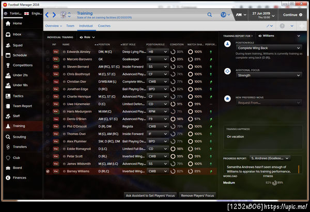This screenshot has height=212, width=310.
Task: Open S. Andrews progress report dropdown
Action: [x=270, y=158]
